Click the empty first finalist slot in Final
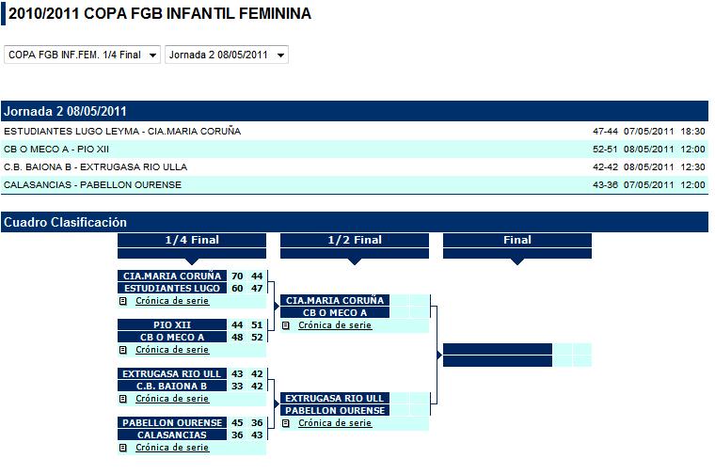 pos(497,349)
